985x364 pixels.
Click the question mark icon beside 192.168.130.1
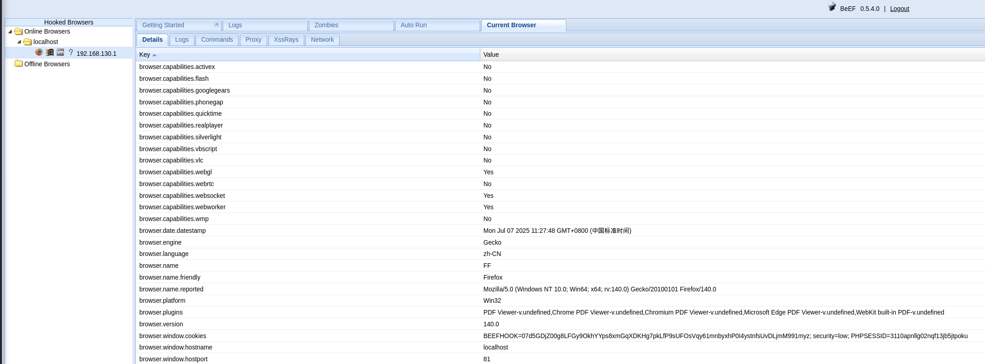coord(71,52)
